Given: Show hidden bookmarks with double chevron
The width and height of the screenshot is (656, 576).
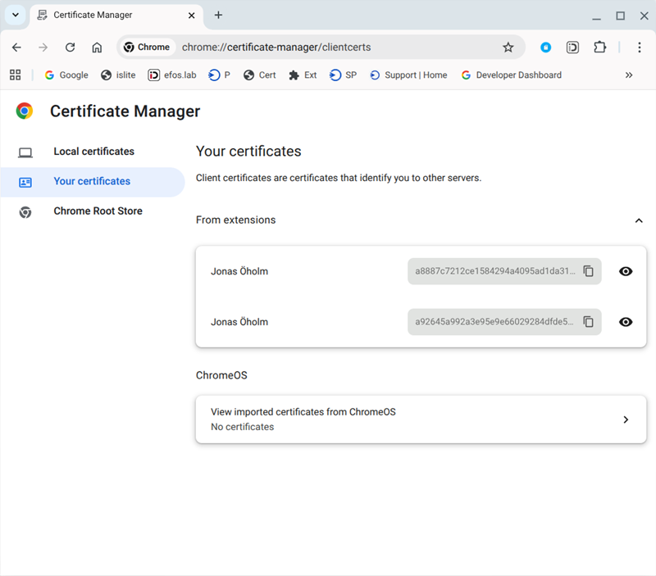Looking at the screenshot, I should (629, 75).
